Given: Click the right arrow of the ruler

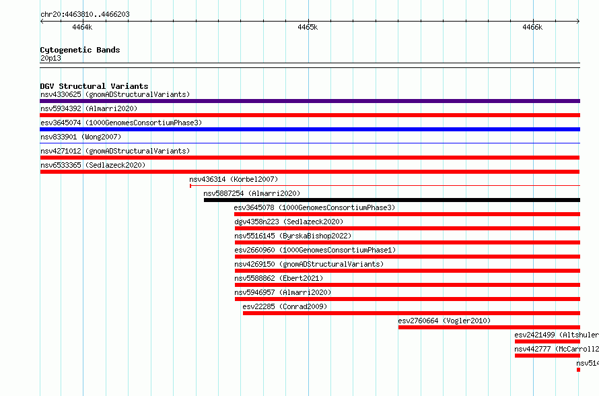Looking at the screenshot, I should click(x=578, y=22).
